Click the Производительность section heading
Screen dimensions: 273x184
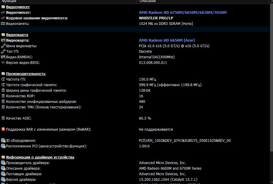pyautogui.click(x=26, y=74)
